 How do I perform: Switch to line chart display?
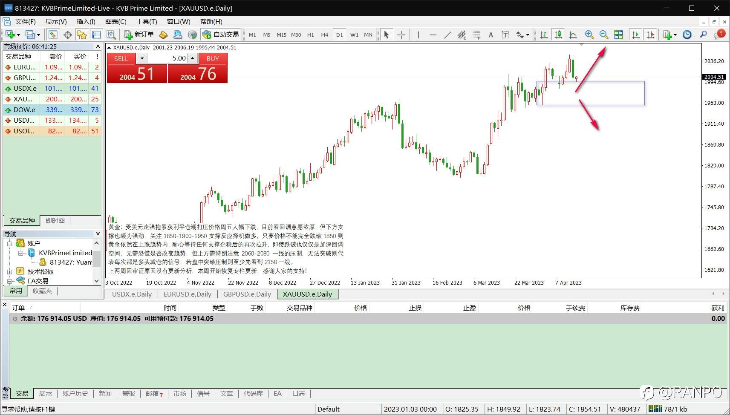click(x=573, y=35)
